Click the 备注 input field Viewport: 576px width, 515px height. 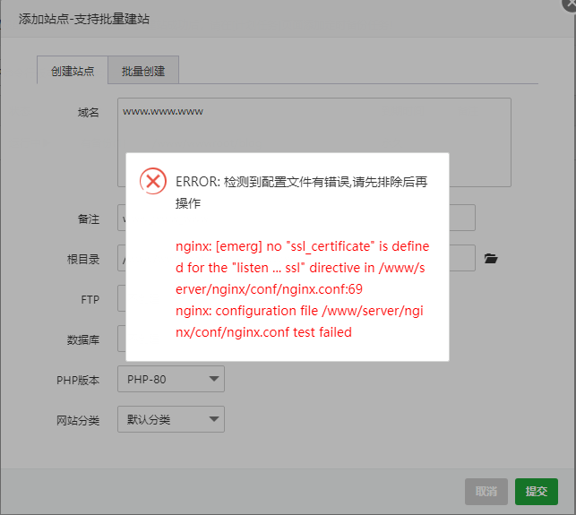click(297, 218)
